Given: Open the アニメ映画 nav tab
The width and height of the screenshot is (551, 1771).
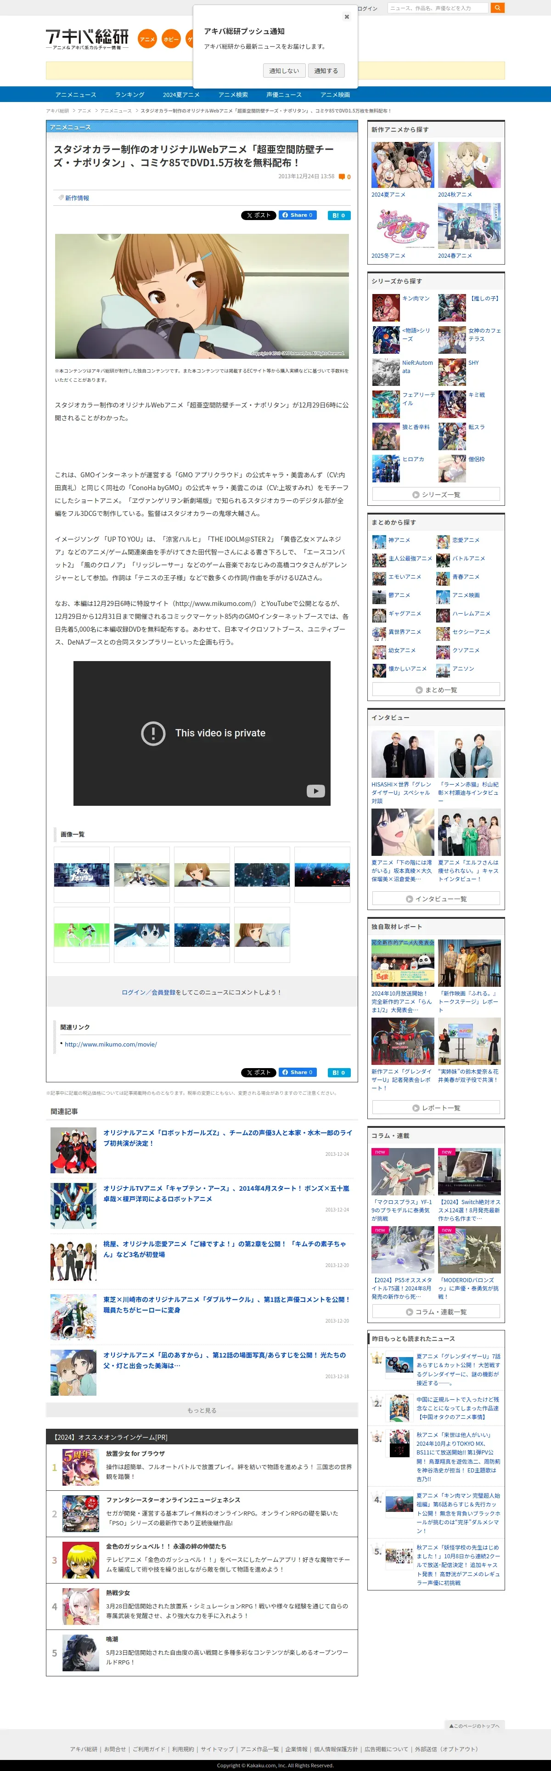Looking at the screenshot, I should click(x=335, y=95).
